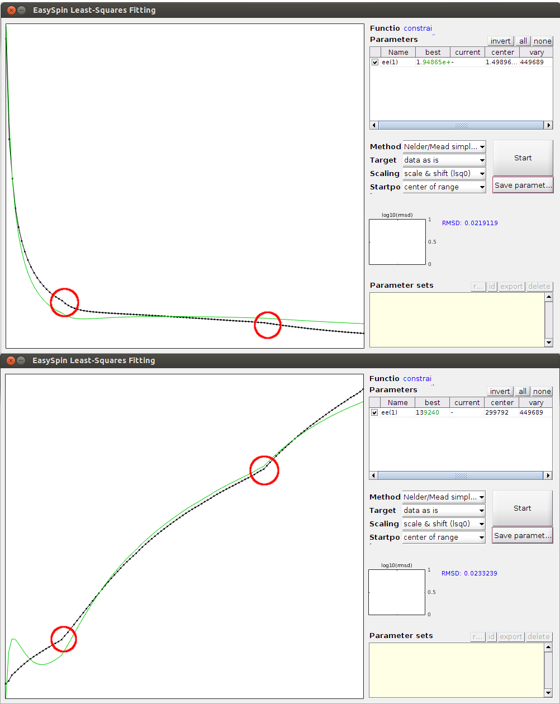Click parameter sets scroll-down arrow, top window

tap(549, 343)
